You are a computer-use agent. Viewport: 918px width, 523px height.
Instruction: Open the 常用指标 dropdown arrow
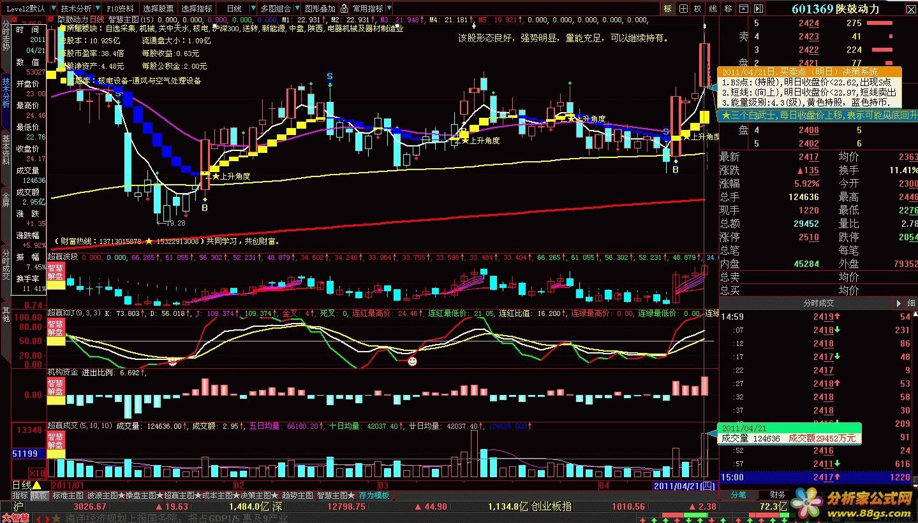pyautogui.click(x=389, y=9)
